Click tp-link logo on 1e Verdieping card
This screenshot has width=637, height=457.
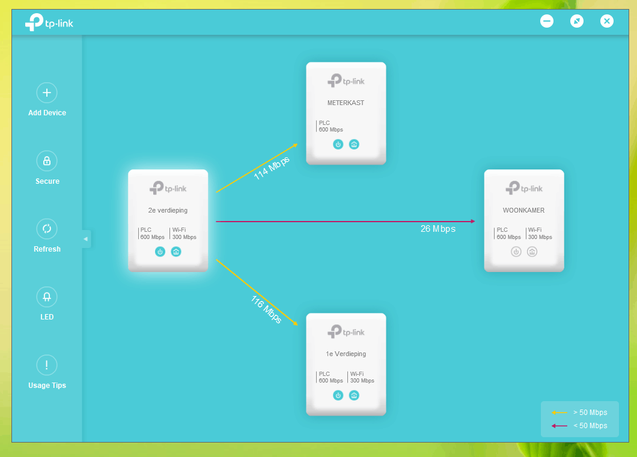[346, 331]
